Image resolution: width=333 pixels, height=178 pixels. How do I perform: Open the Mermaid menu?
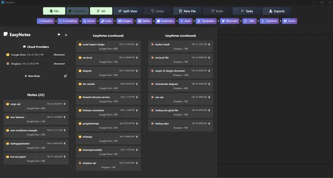(x=230, y=21)
